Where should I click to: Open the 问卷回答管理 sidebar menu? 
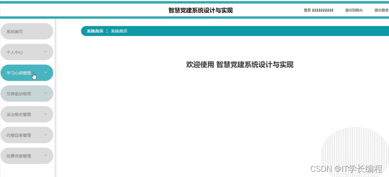pyautogui.click(x=27, y=135)
